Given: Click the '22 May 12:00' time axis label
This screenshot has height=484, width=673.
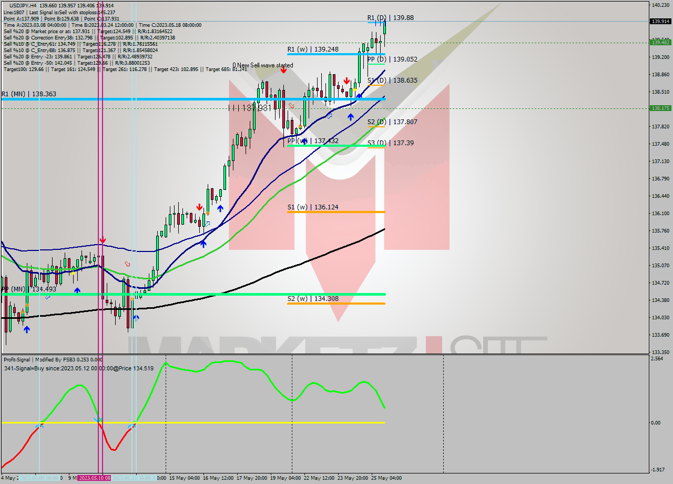Looking at the screenshot, I should (320, 478).
